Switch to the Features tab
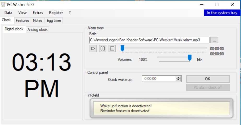 click(x=22, y=21)
